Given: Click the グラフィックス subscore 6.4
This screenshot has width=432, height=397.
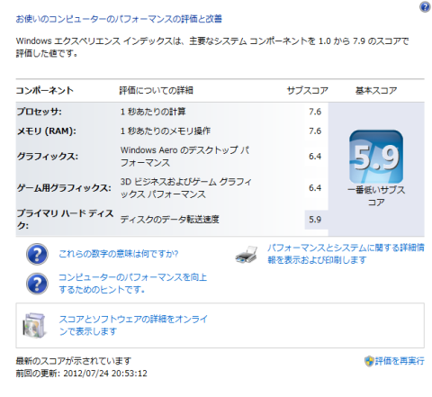Looking at the screenshot, I should click(315, 157).
